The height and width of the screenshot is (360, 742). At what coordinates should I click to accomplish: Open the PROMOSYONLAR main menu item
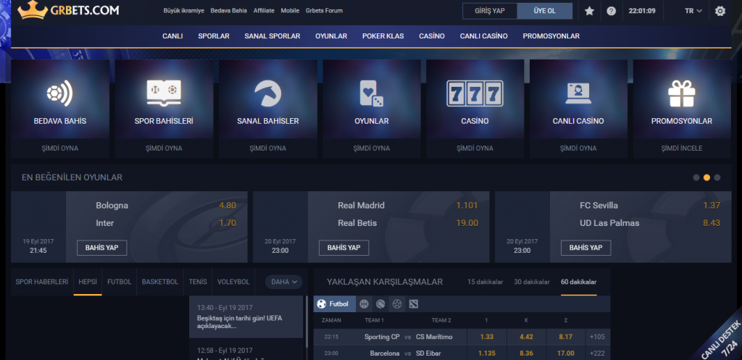tap(551, 36)
